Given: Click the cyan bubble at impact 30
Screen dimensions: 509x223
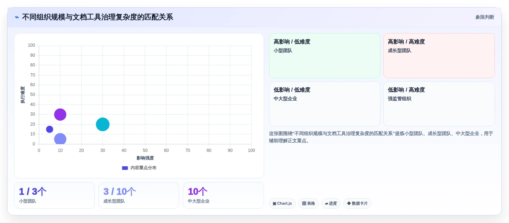Looking at the screenshot, I should click(x=103, y=124).
